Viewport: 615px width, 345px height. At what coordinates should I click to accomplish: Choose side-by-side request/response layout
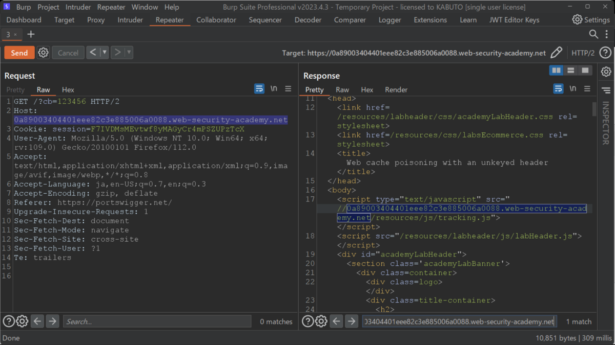tap(556, 71)
